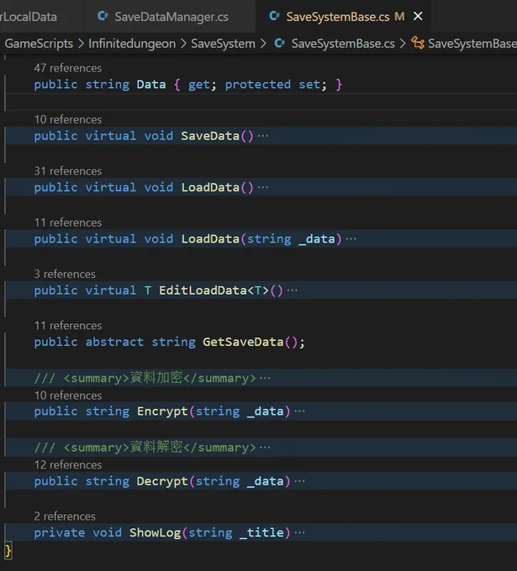Viewport: 517px width, 571px height.
Task: Show 10 references for Encrypt
Action: pyautogui.click(x=68, y=396)
